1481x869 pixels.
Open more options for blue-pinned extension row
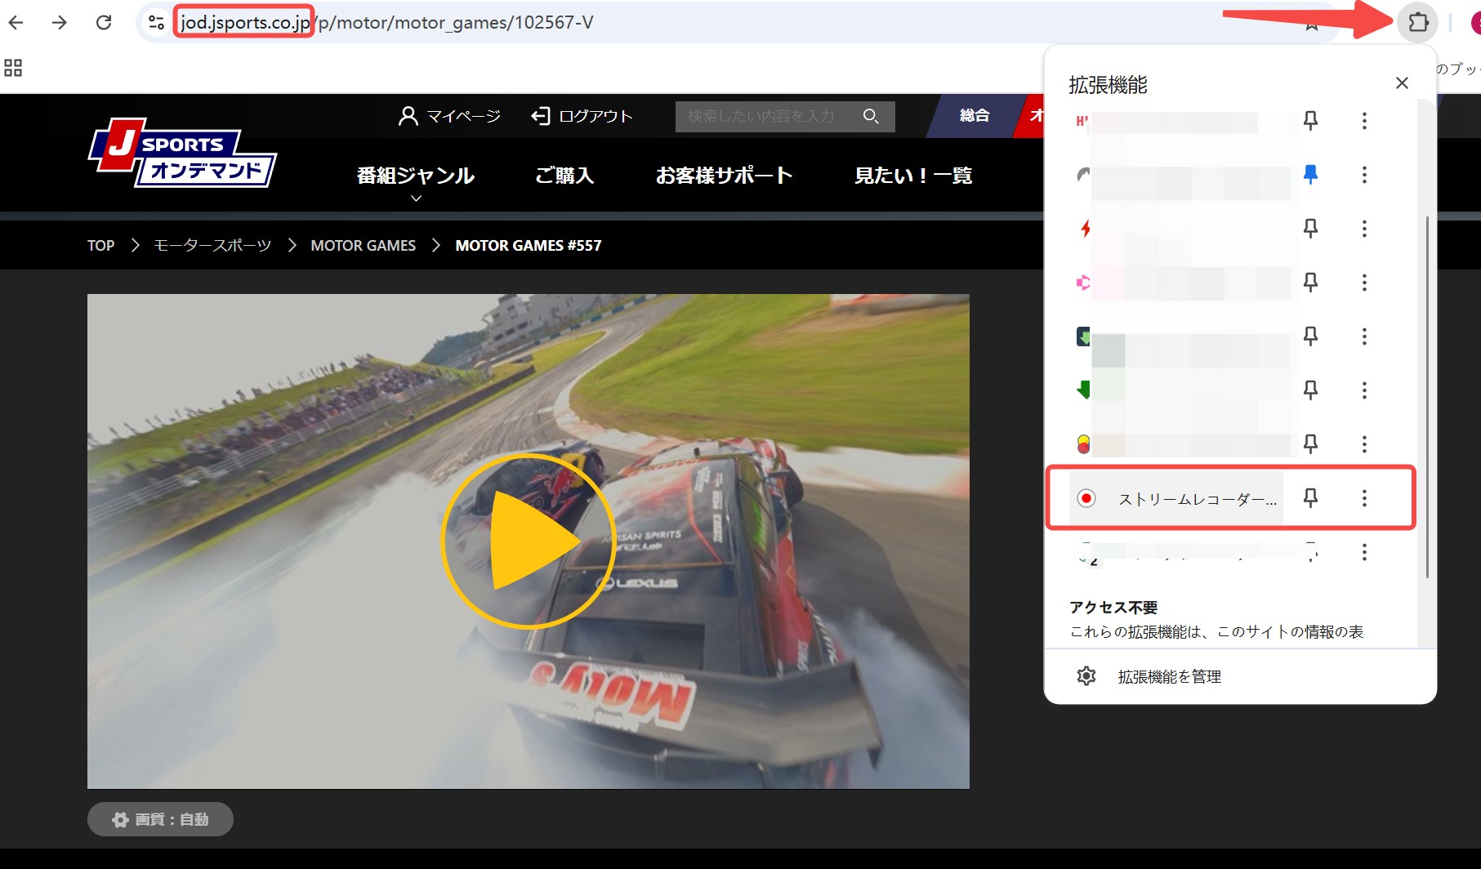[x=1364, y=175]
